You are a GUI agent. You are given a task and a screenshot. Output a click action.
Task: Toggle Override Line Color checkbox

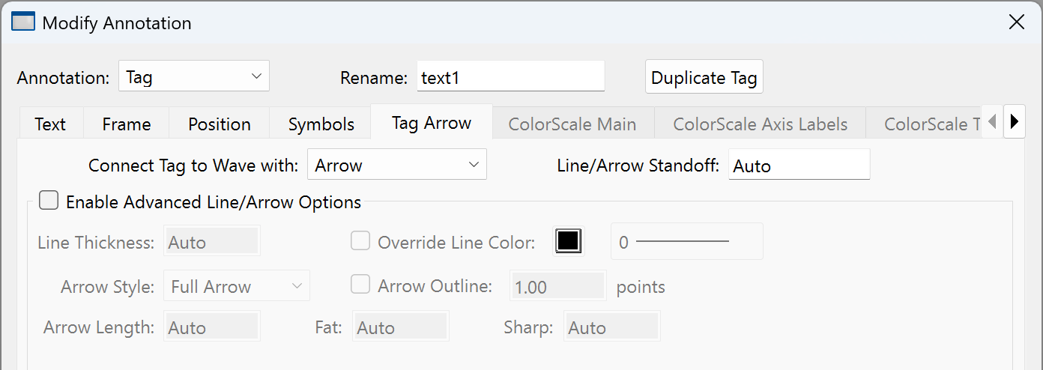[x=361, y=241]
